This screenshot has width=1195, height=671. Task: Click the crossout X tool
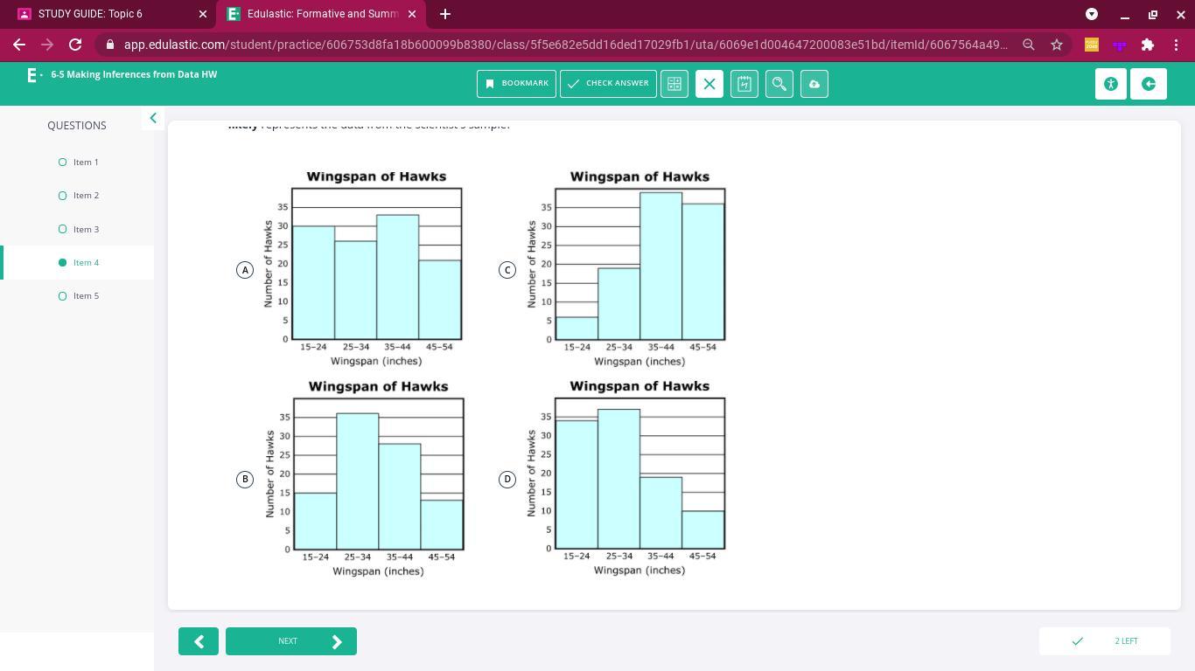pyautogui.click(x=709, y=84)
